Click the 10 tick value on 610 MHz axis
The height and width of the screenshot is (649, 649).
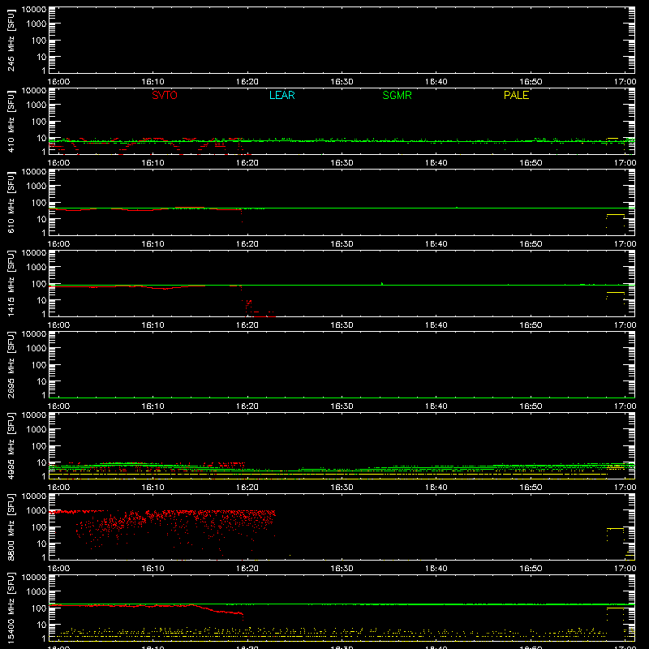[x=41, y=219]
